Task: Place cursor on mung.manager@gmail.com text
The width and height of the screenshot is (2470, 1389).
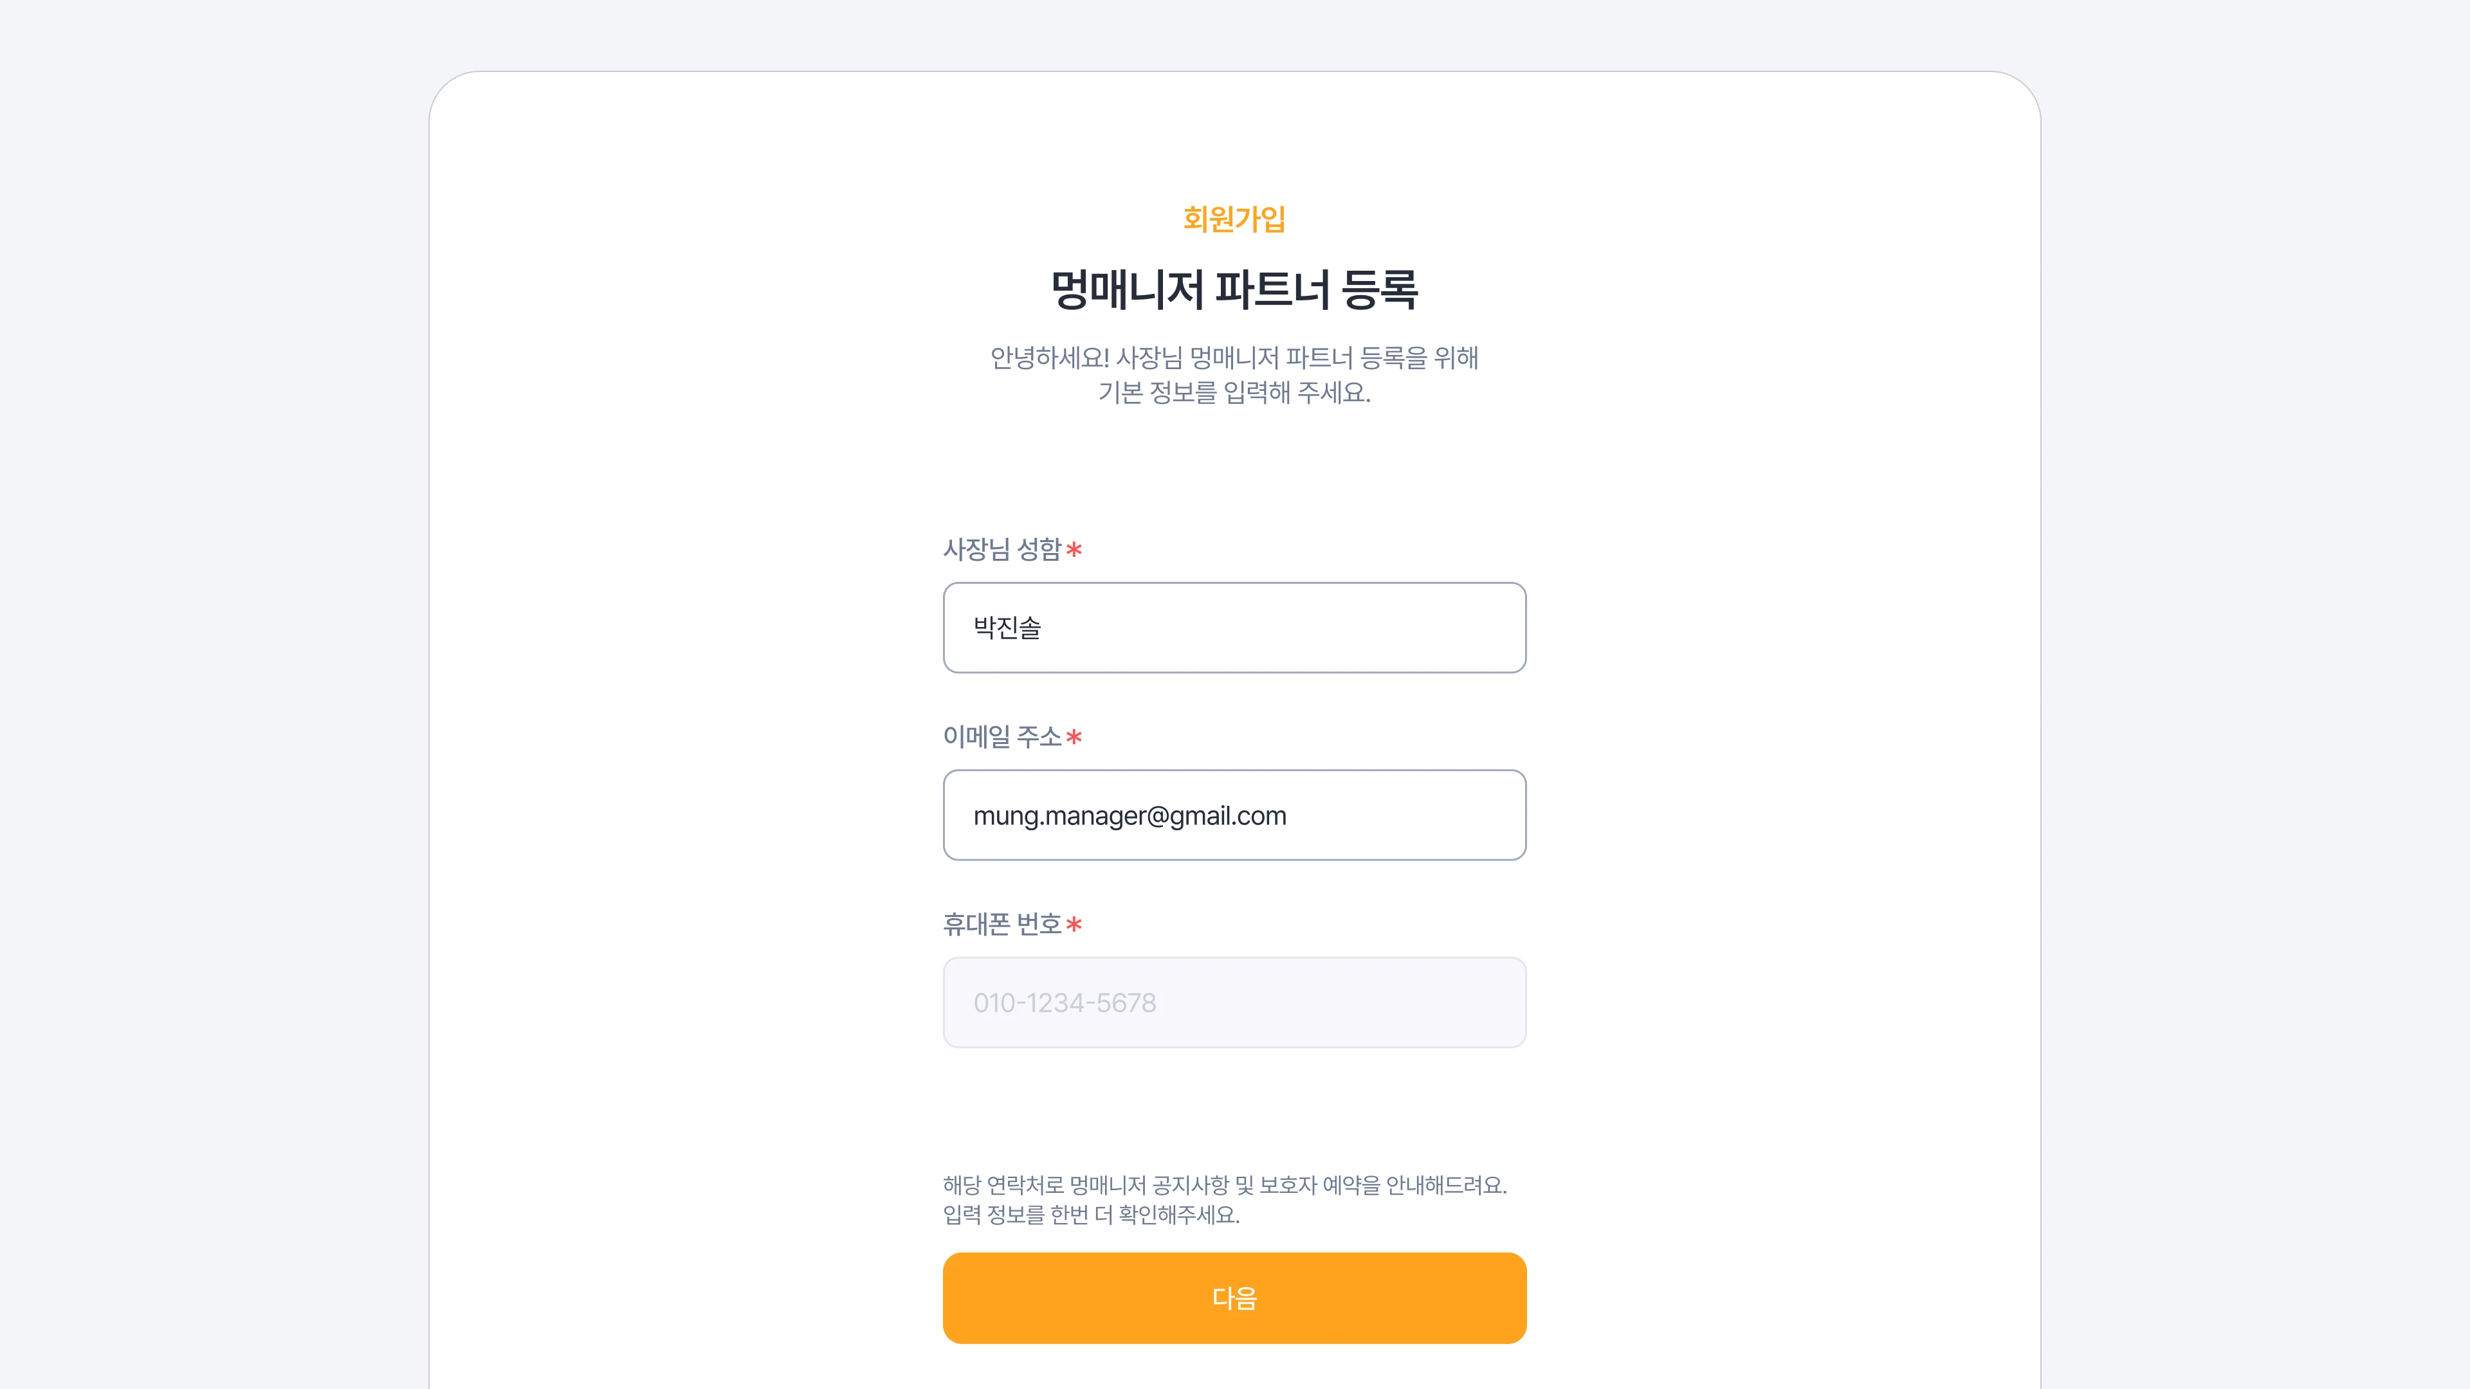Action: click(x=1130, y=816)
